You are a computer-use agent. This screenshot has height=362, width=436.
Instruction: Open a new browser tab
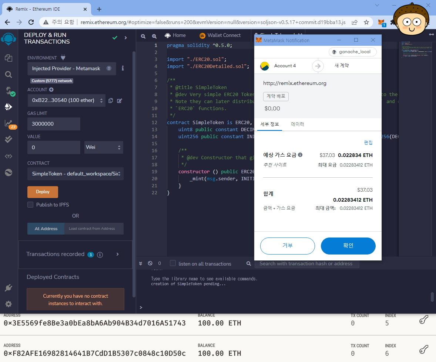point(99,9)
